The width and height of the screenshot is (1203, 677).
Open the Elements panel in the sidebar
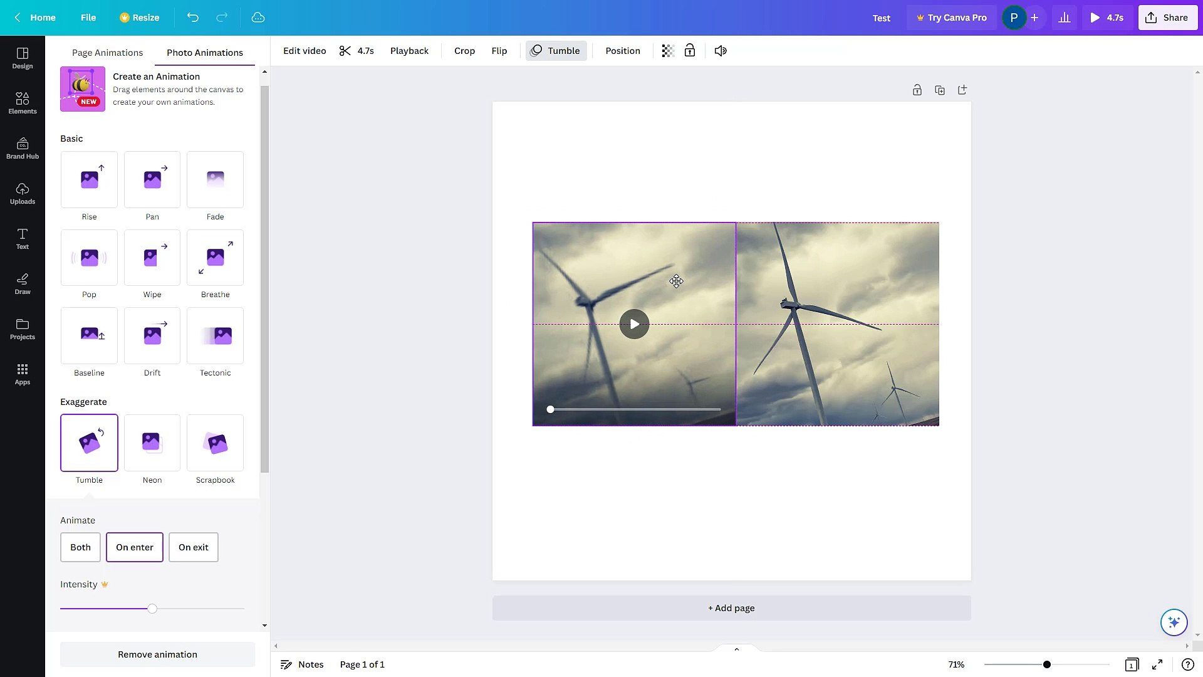tap(23, 103)
